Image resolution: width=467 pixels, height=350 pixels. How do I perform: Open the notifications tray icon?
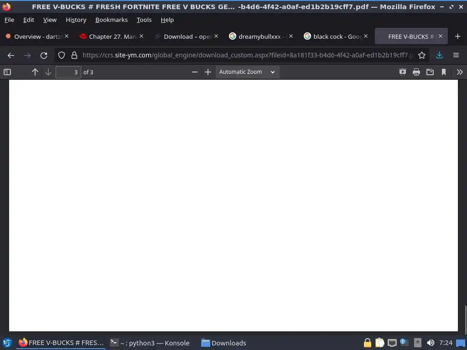tap(404, 343)
